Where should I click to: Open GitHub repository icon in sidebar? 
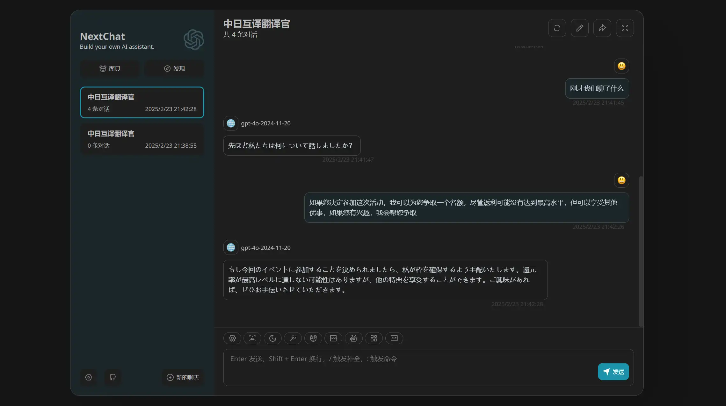click(x=113, y=377)
